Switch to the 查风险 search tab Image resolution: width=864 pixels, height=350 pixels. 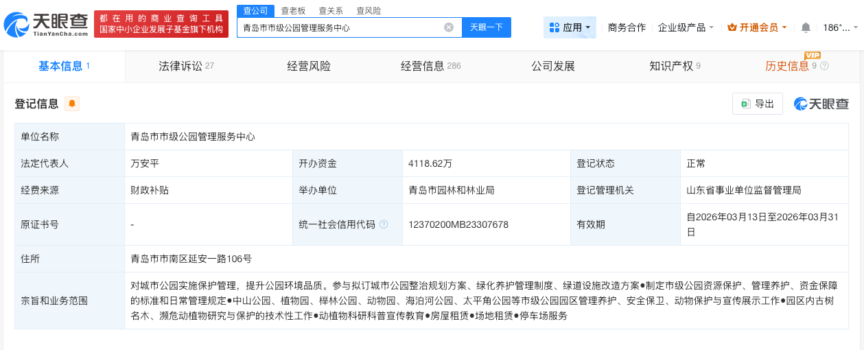[369, 10]
